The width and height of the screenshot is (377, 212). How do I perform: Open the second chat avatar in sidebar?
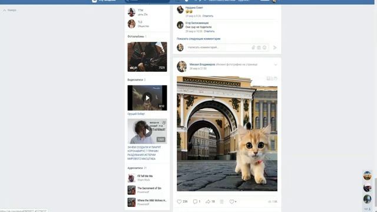pyautogui.click(x=367, y=187)
